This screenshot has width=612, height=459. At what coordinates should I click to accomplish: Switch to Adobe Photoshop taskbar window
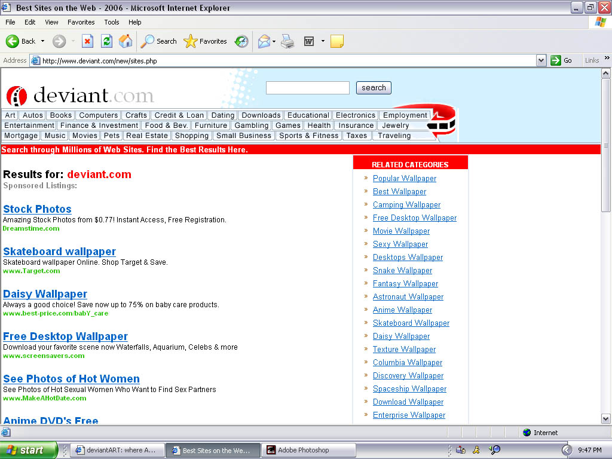(x=308, y=450)
